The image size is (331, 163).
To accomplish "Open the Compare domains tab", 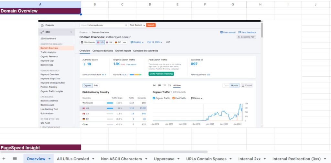I will coord(102,51).
